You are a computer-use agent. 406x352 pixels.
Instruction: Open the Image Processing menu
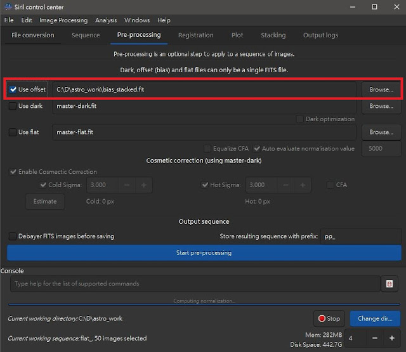click(x=63, y=20)
